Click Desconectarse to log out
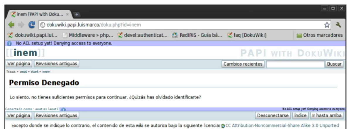 [273, 116]
